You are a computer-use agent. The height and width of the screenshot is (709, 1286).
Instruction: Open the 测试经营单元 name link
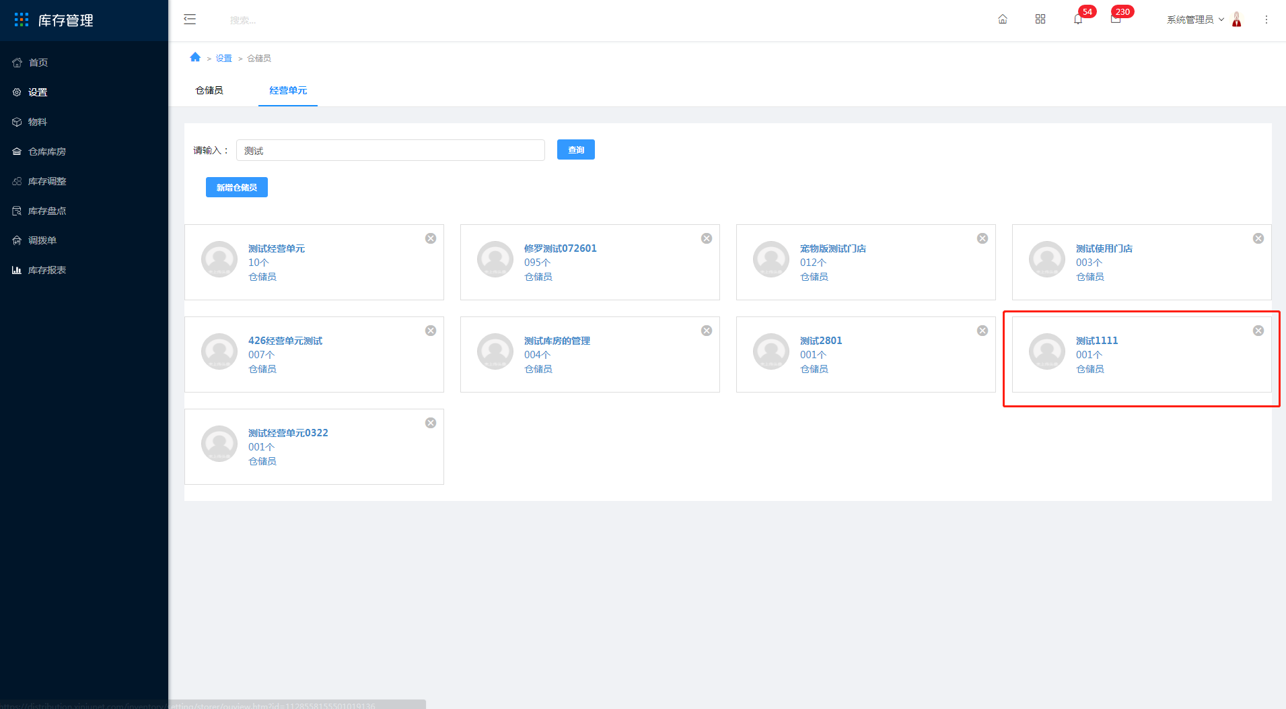point(277,248)
